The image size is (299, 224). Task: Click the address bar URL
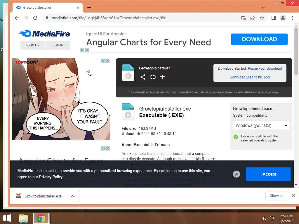point(109,18)
